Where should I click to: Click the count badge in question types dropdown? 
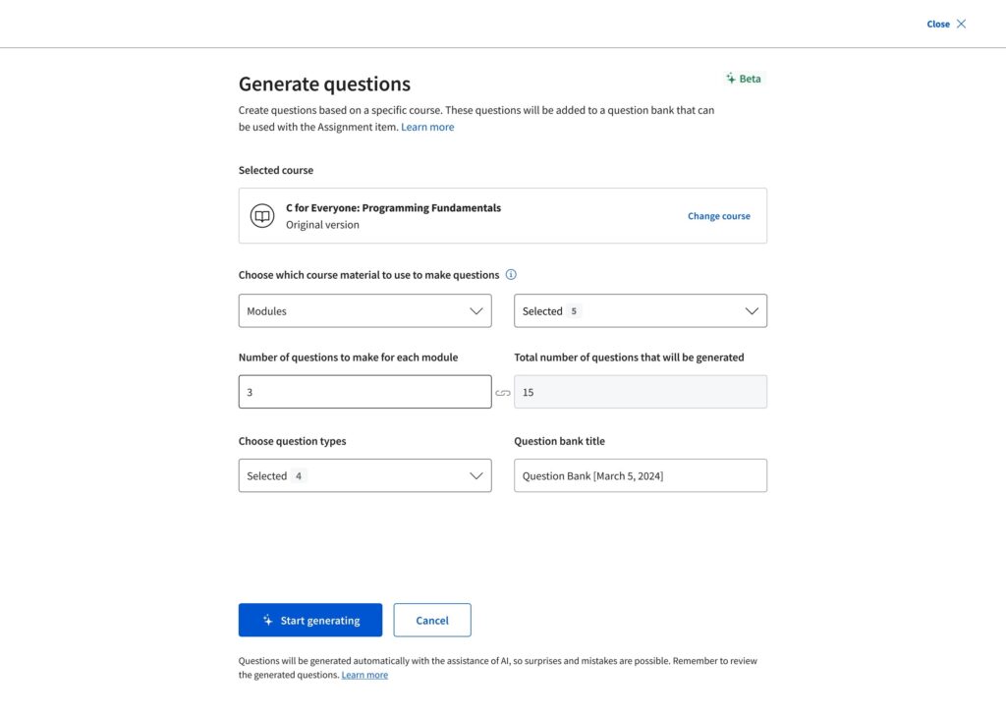[x=299, y=476]
